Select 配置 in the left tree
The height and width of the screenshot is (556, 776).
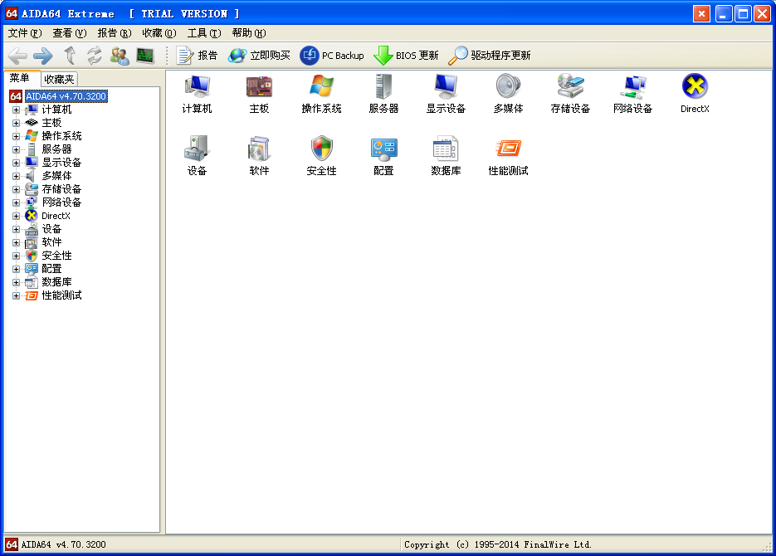pyautogui.click(x=51, y=269)
